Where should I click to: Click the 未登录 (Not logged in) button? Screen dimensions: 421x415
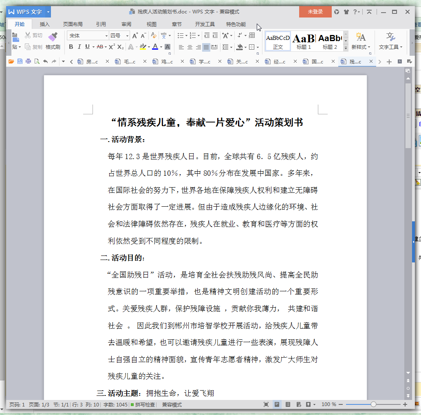pyautogui.click(x=315, y=12)
